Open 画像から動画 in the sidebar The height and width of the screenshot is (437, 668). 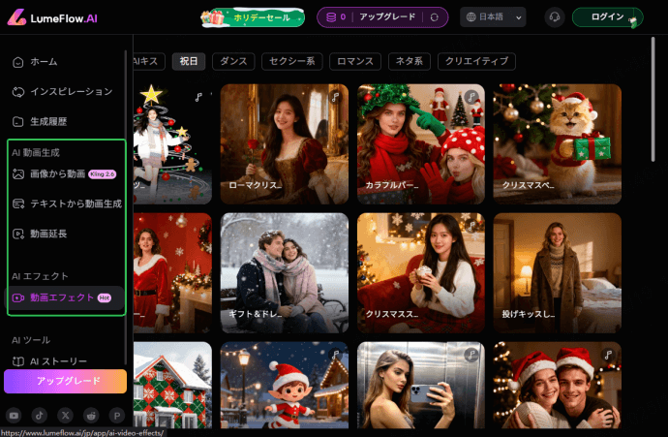(x=57, y=174)
